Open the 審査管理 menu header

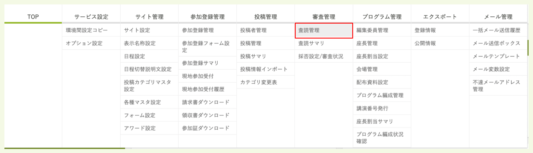(x=324, y=17)
